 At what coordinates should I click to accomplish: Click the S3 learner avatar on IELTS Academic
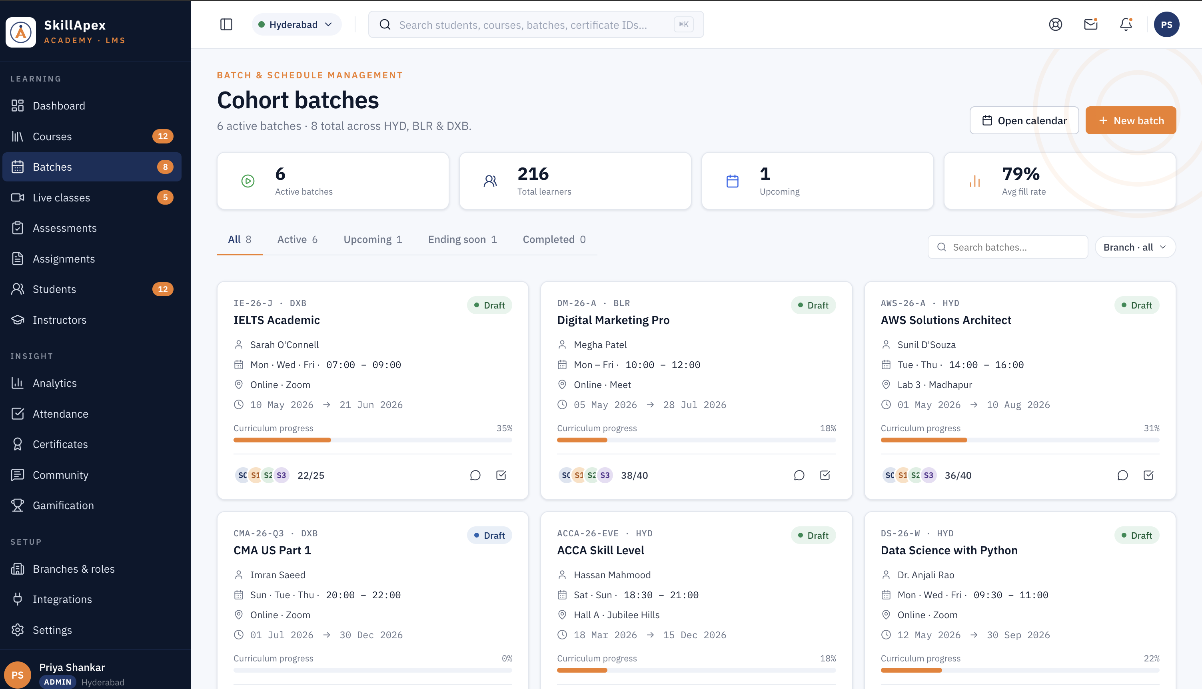281,475
